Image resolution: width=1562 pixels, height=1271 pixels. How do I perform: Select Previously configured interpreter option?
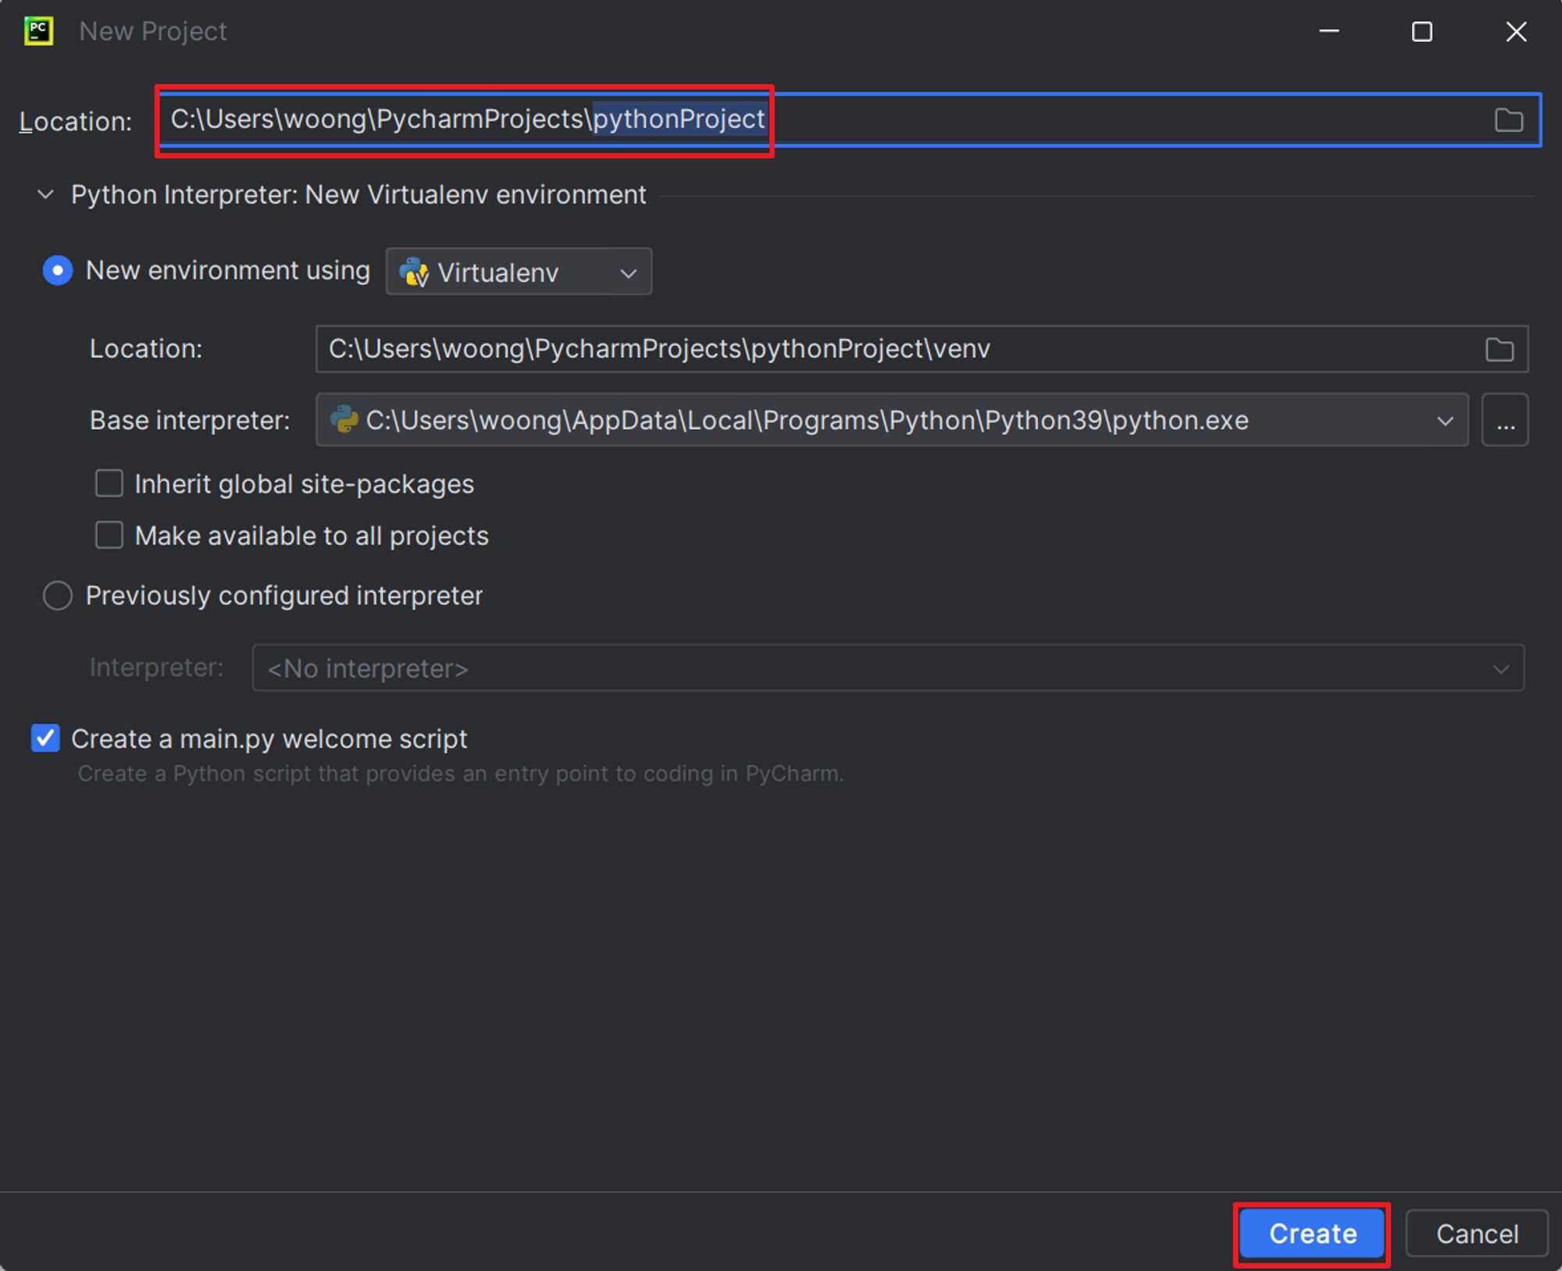click(x=58, y=596)
